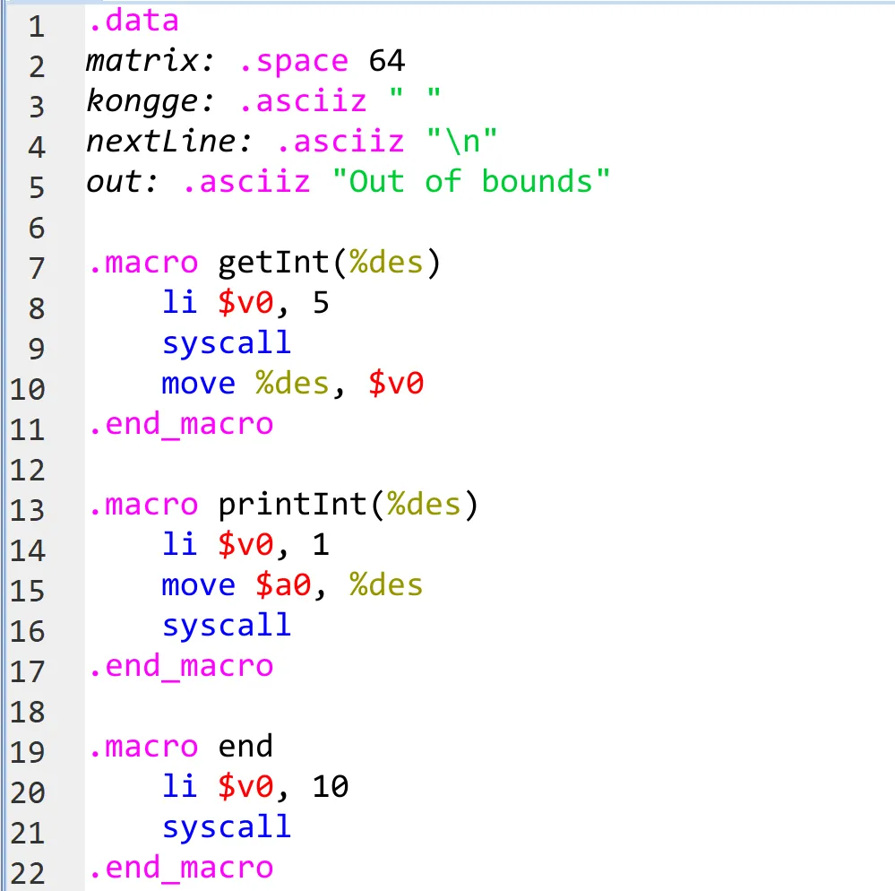Click line number 16 in the gutter
The image size is (895, 891).
tap(27, 631)
